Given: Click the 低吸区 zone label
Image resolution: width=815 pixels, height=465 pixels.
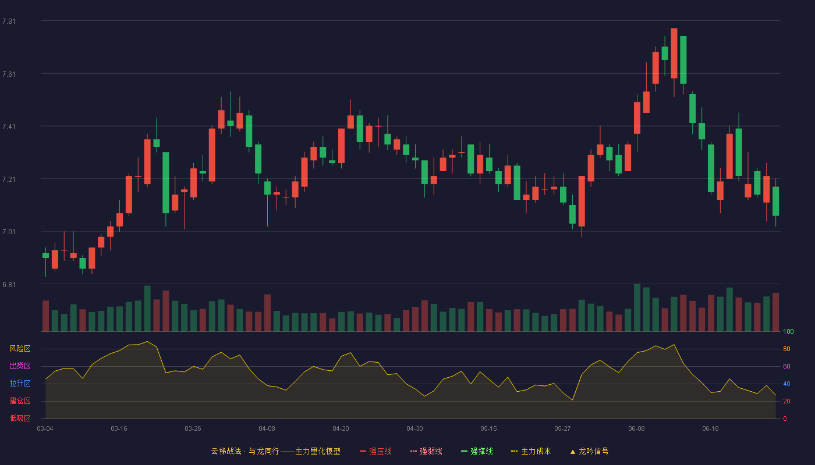Looking at the screenshot, I should pyautogui.click(x=20, y=418).
